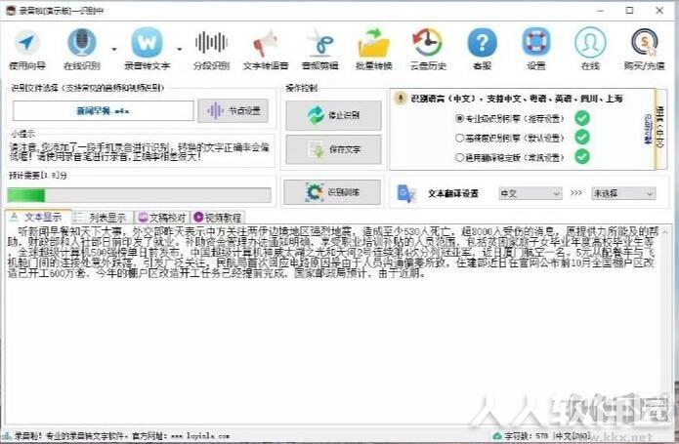Image resolution: width=679 pixels, height=444 pixels.
Task: Open the 使用向导 usage wizard icon
Action: (x=26, y=49)
